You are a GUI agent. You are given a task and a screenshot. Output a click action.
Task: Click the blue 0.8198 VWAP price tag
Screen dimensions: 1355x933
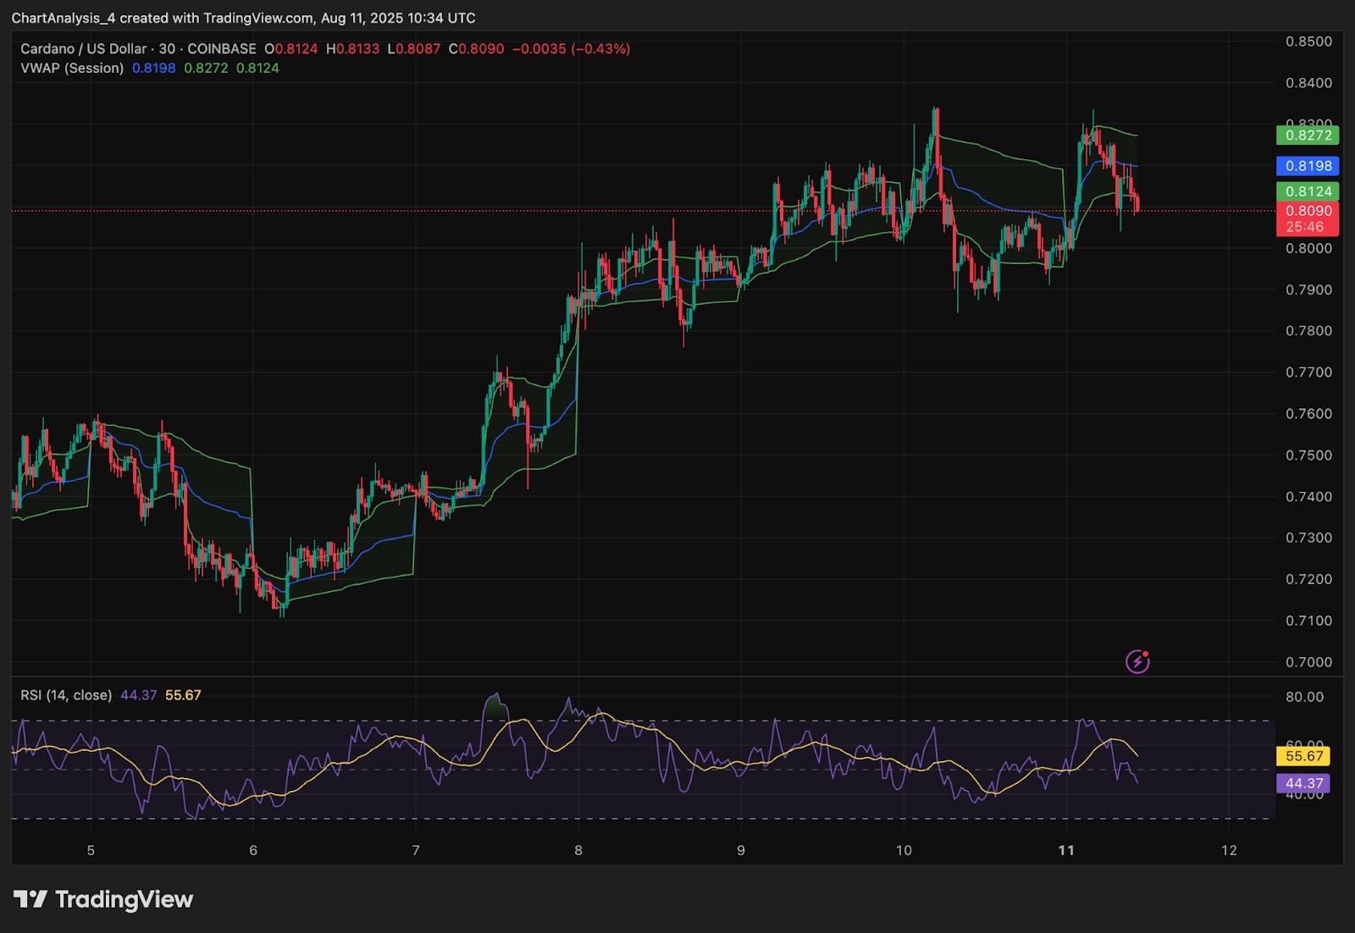[x=1308, y=166]
